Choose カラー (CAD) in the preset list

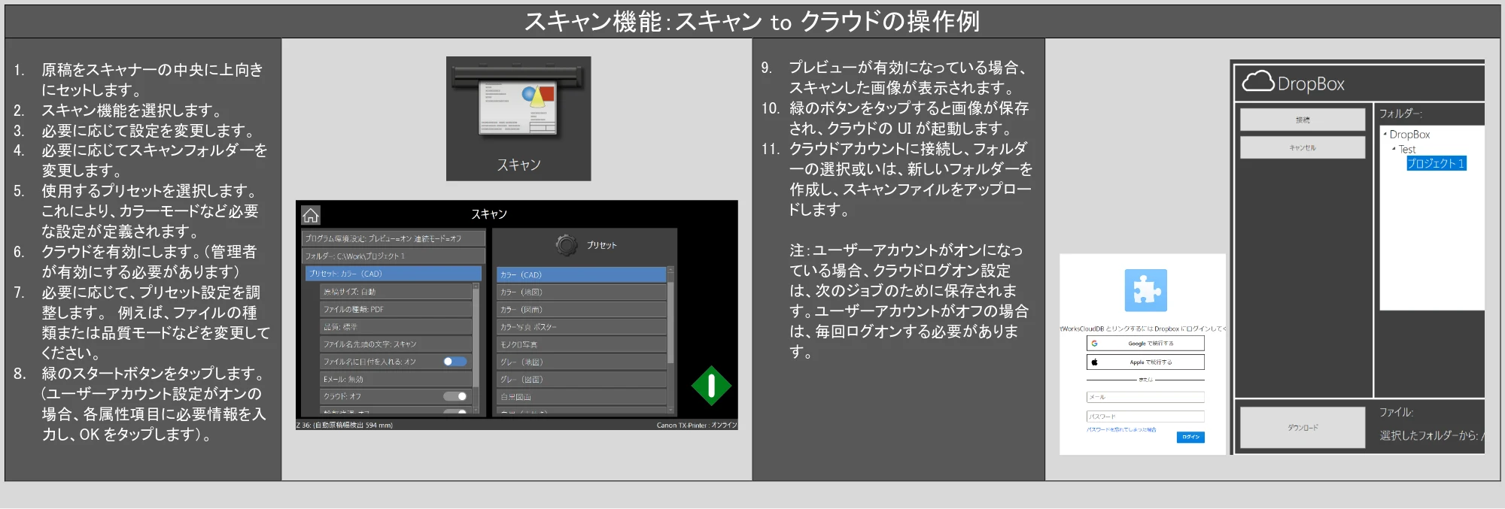pyautogui.click(x=581, y=274)
